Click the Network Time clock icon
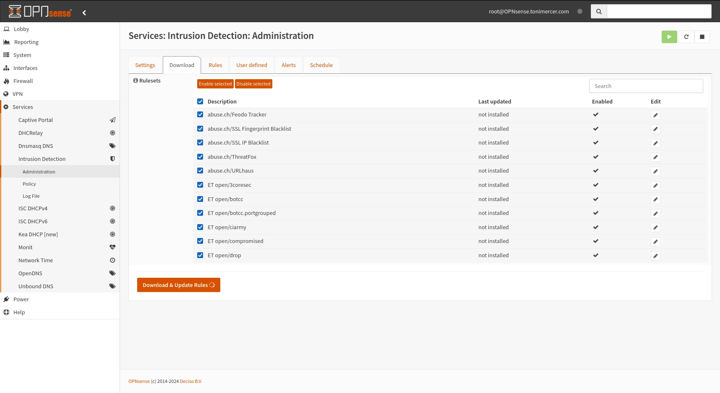The image size is (720, 393). click(112, 260)
